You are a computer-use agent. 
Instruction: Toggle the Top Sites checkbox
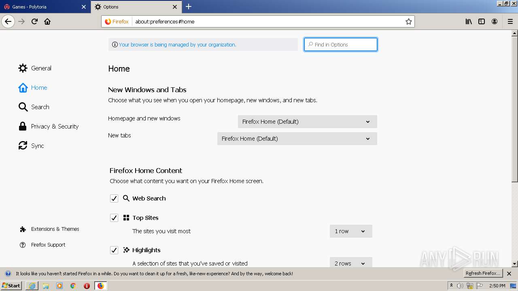point(114,218)
